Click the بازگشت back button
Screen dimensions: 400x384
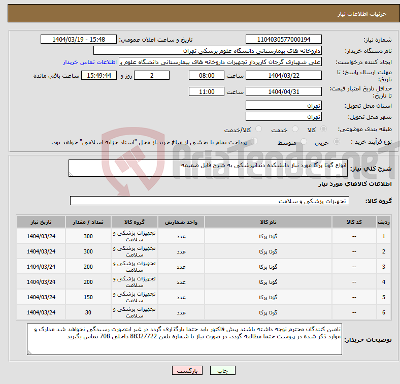(187, 370)
